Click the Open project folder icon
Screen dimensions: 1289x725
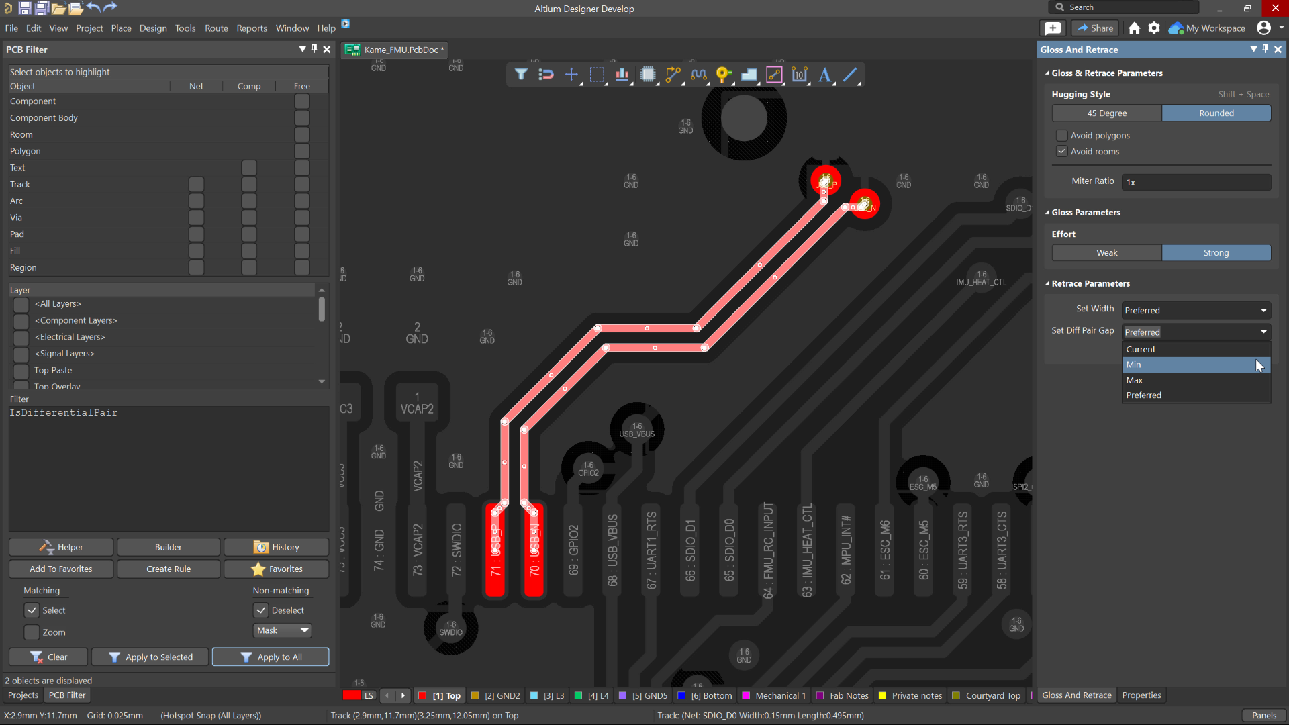[76, 8]
